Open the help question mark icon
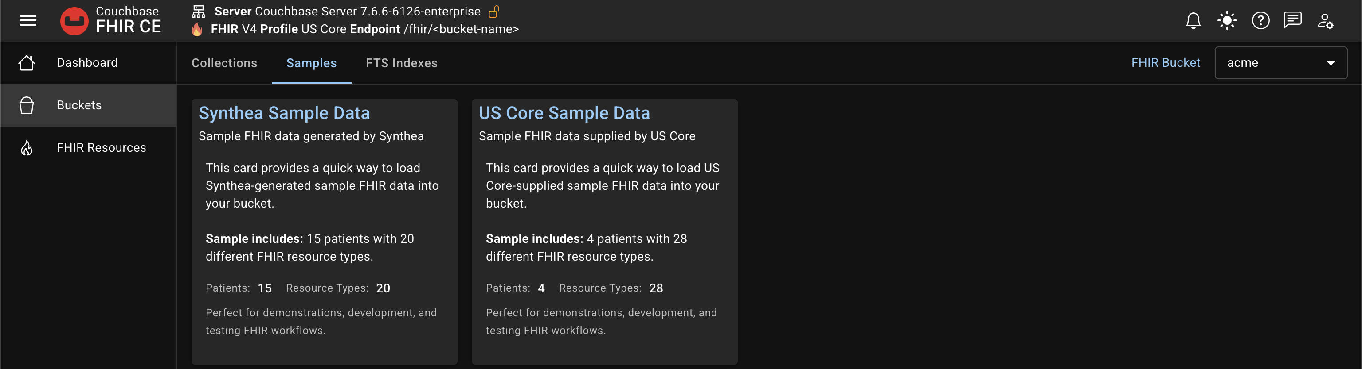The image size is (1362, 369). [x=1260, y=21]
